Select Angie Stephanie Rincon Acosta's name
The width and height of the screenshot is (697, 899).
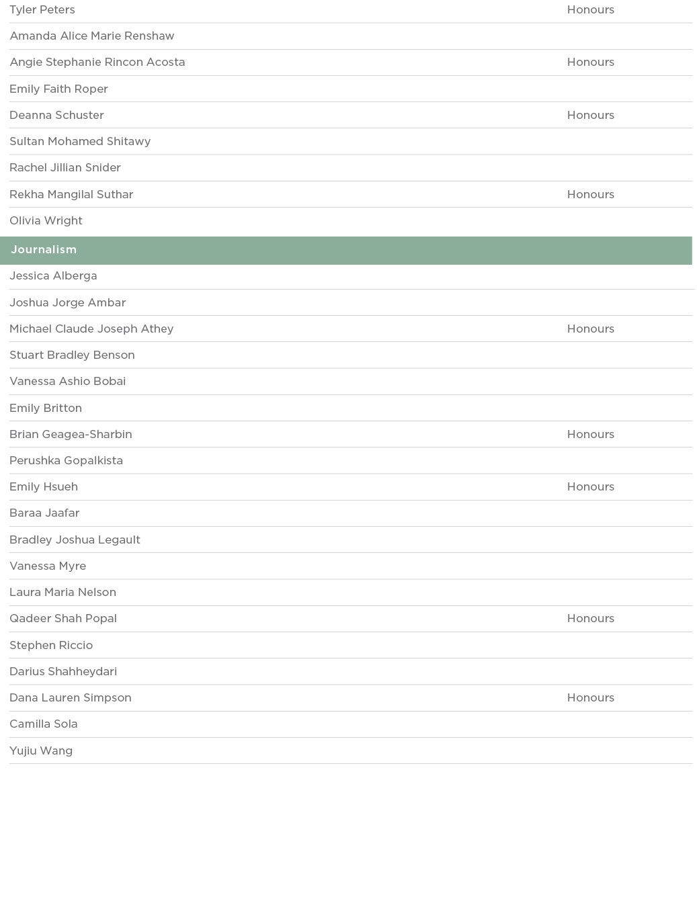click(97, 62)
